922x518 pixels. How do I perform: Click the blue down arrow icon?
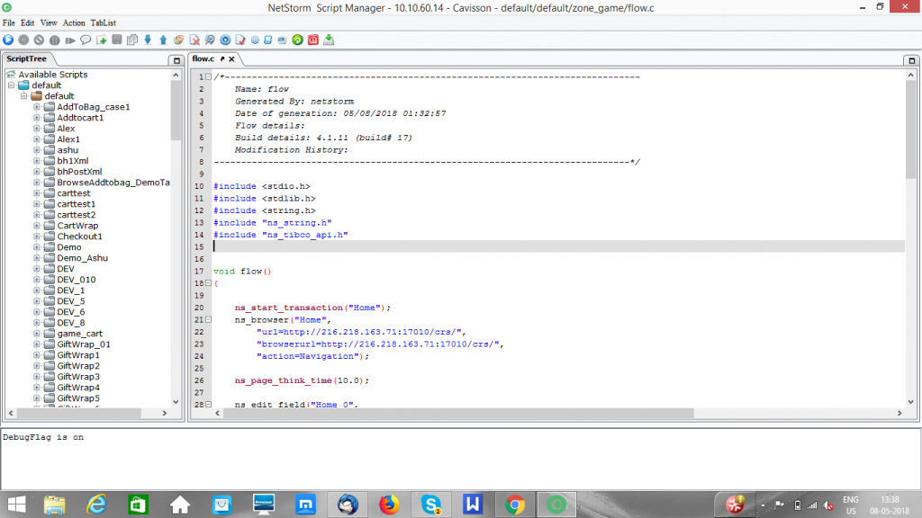pyautogui.click(x=148, y=40)
